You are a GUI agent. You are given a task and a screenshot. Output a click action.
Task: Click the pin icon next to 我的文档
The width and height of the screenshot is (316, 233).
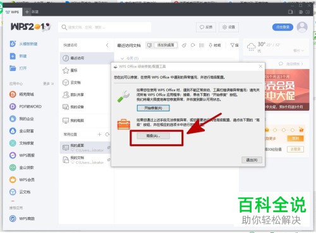point(109,160)
